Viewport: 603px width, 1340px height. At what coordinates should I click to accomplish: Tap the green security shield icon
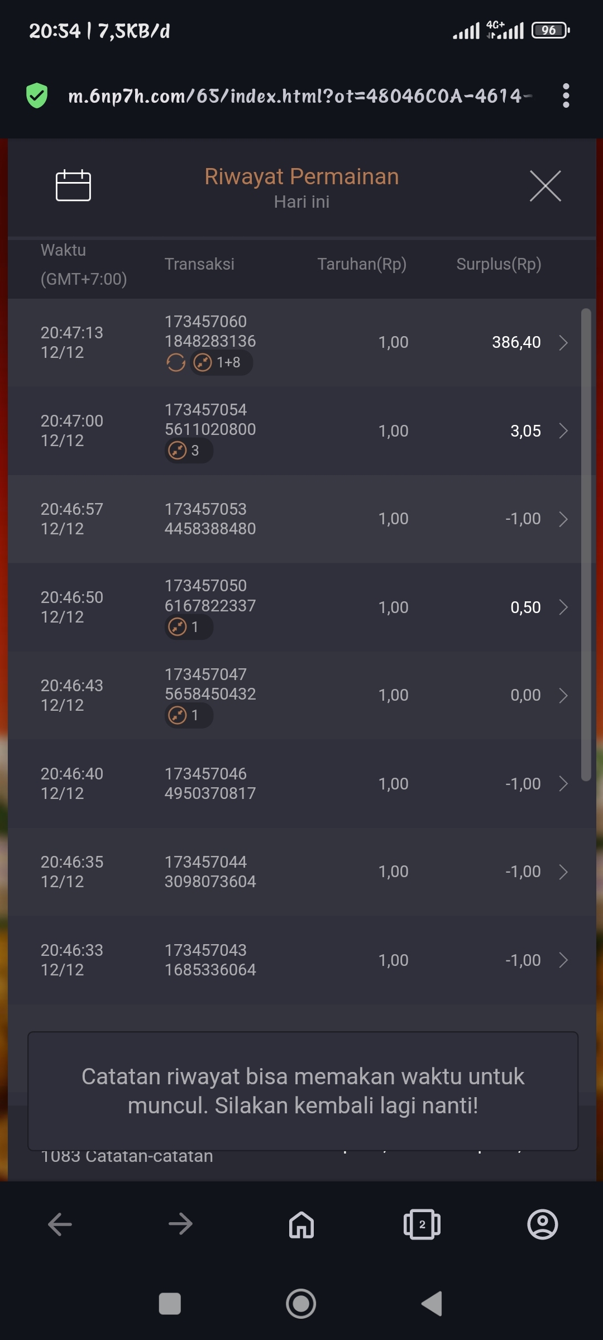tap(37, 95)
